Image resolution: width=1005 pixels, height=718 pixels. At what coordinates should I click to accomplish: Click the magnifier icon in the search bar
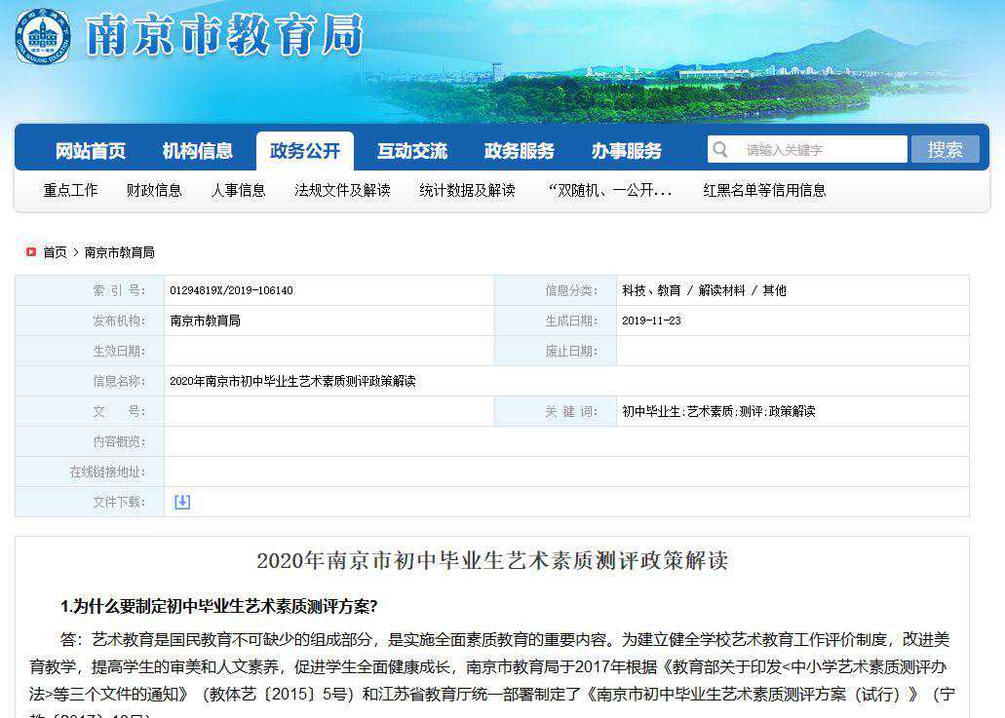[719, 149]
